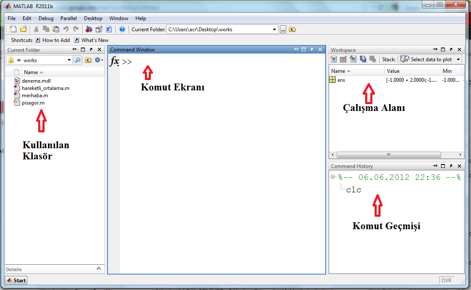Open the Help menu
The width and height of the screenshot is (471, 290).
click(141, 18)
